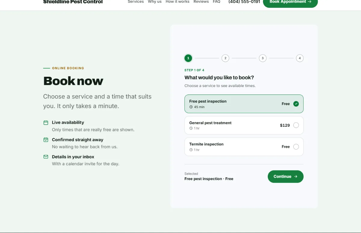361x233 pixels.
Task: Click the 45 min duration text
Action: click(x=199, y=107)
